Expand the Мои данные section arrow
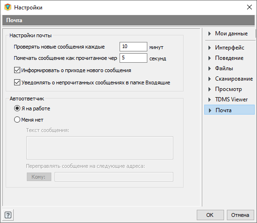 click(x=209, y=33)
